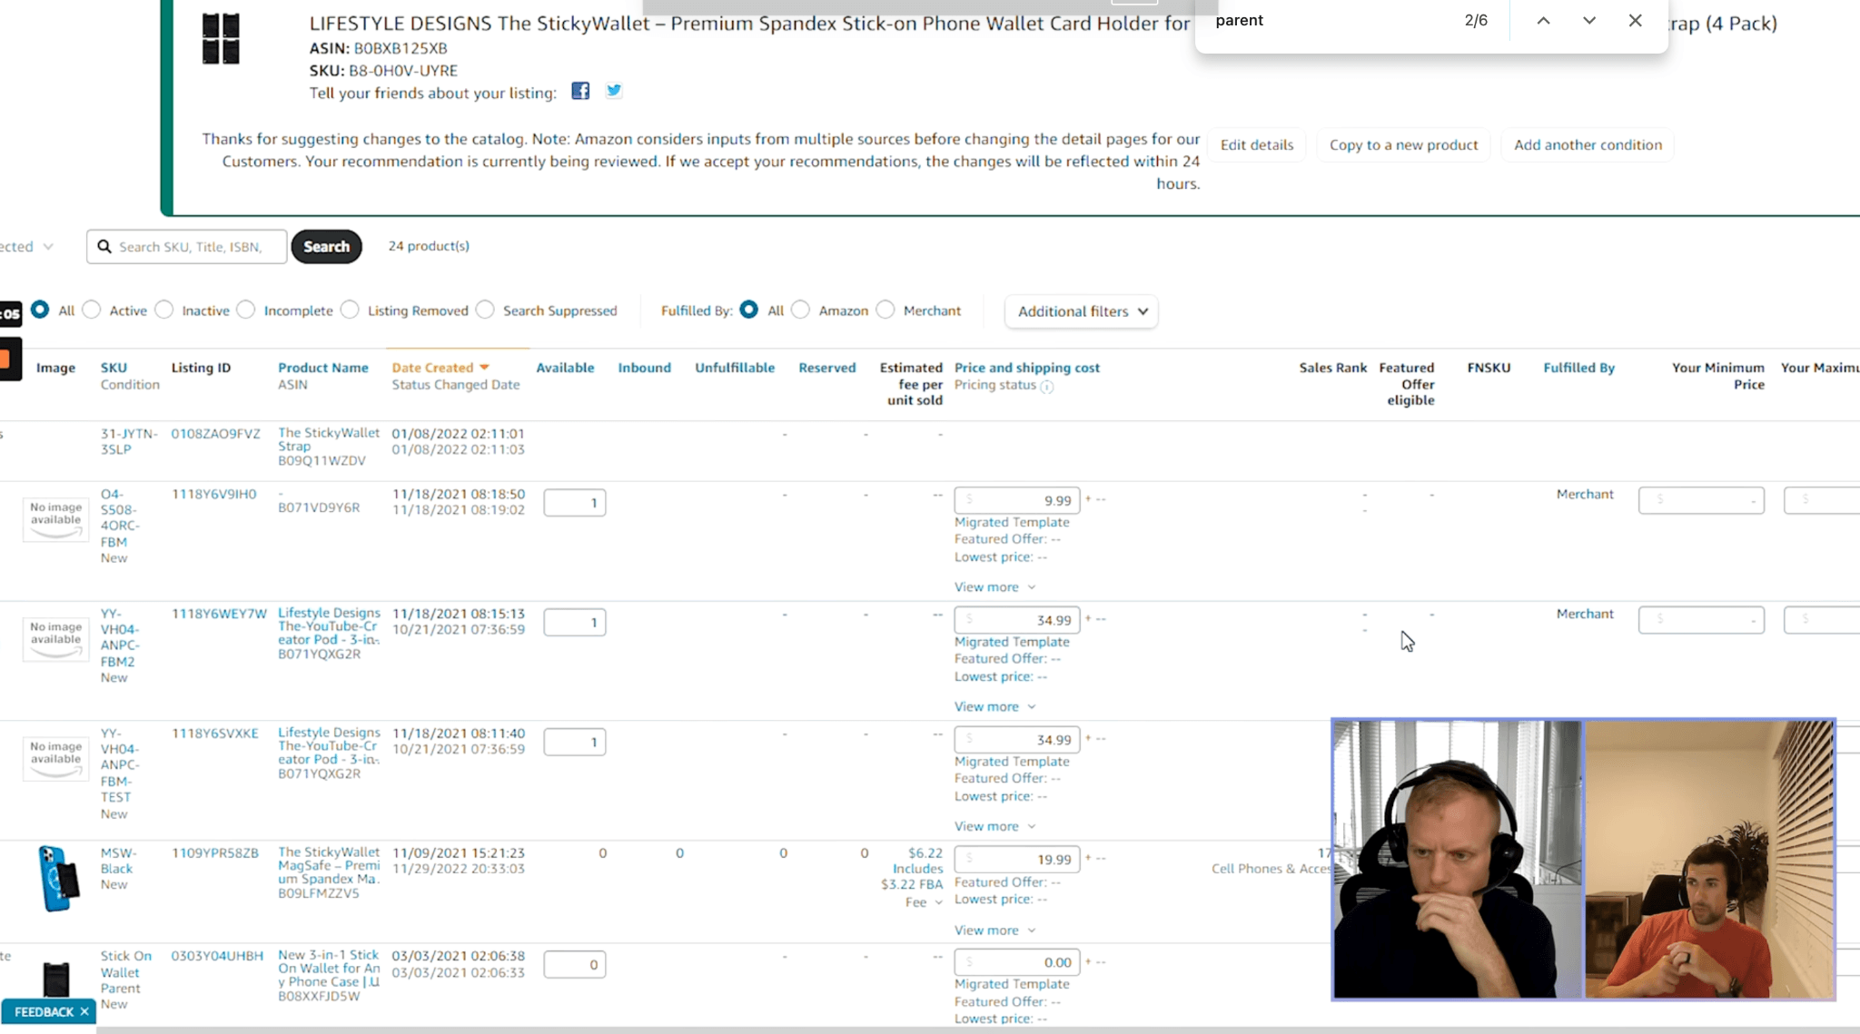Click Edit details button
The image size is (1860, 1034).
1256,145
